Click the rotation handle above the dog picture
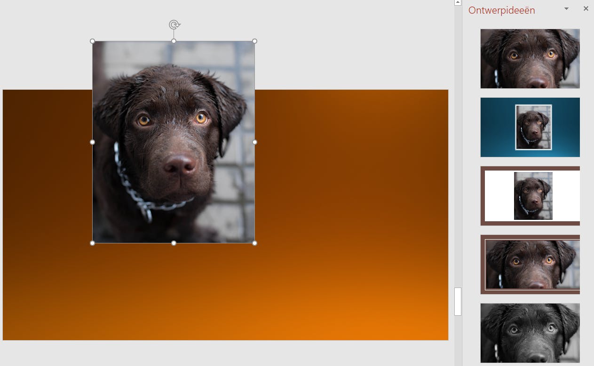The width and height of the screenshot is (594, 366). (174, 24)
